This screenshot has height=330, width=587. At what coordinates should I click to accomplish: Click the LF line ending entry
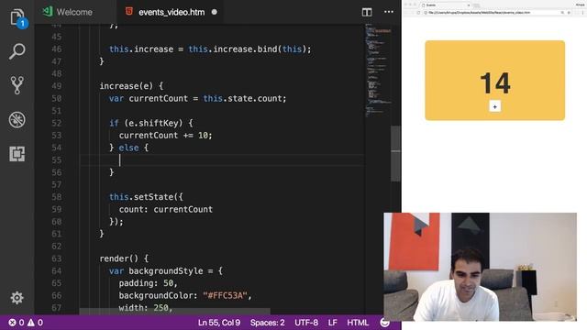tap(332, 323)
